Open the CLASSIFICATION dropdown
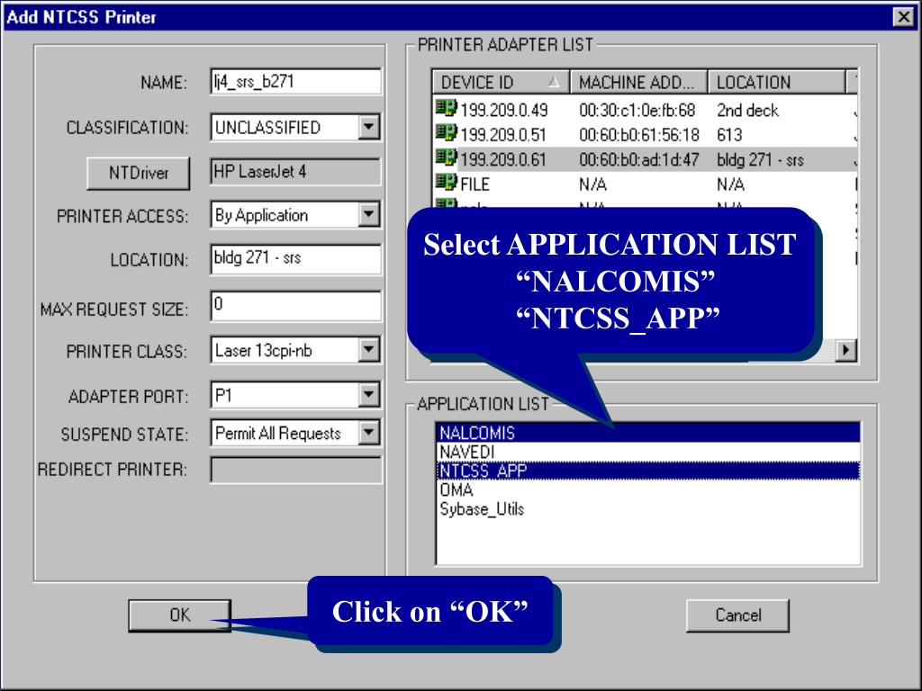Screen dimensions: 922x691 pos(368,127)
